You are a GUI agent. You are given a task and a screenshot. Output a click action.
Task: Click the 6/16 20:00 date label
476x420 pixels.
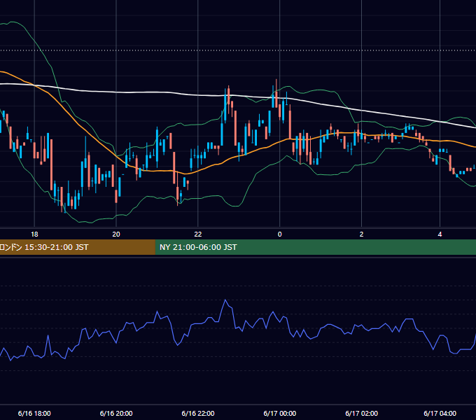[x=116, y=413]
